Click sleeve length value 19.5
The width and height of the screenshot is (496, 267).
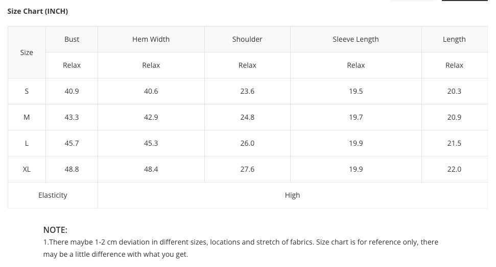point(356,91)
